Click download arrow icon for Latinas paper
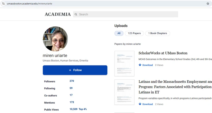 pos(140,104)
